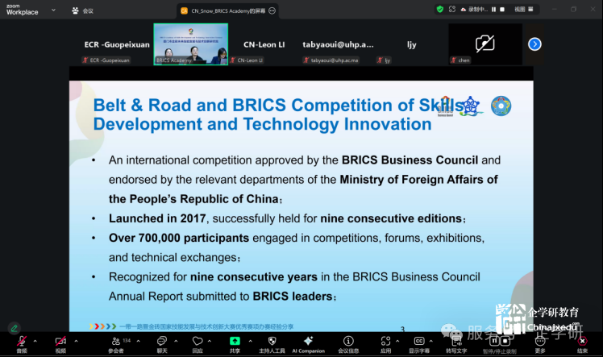Viewport: 603px width, 357px height.
Task: Click the 会议 tab in the top bar
Action: [x=83, y=10]
